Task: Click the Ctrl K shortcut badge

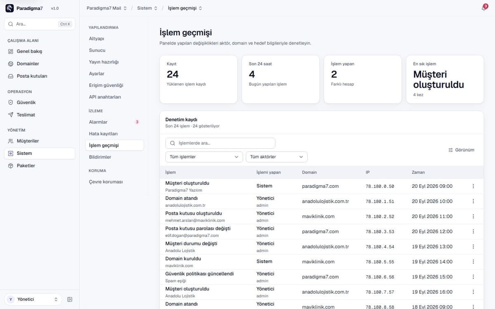Action: tap(66, 24)
